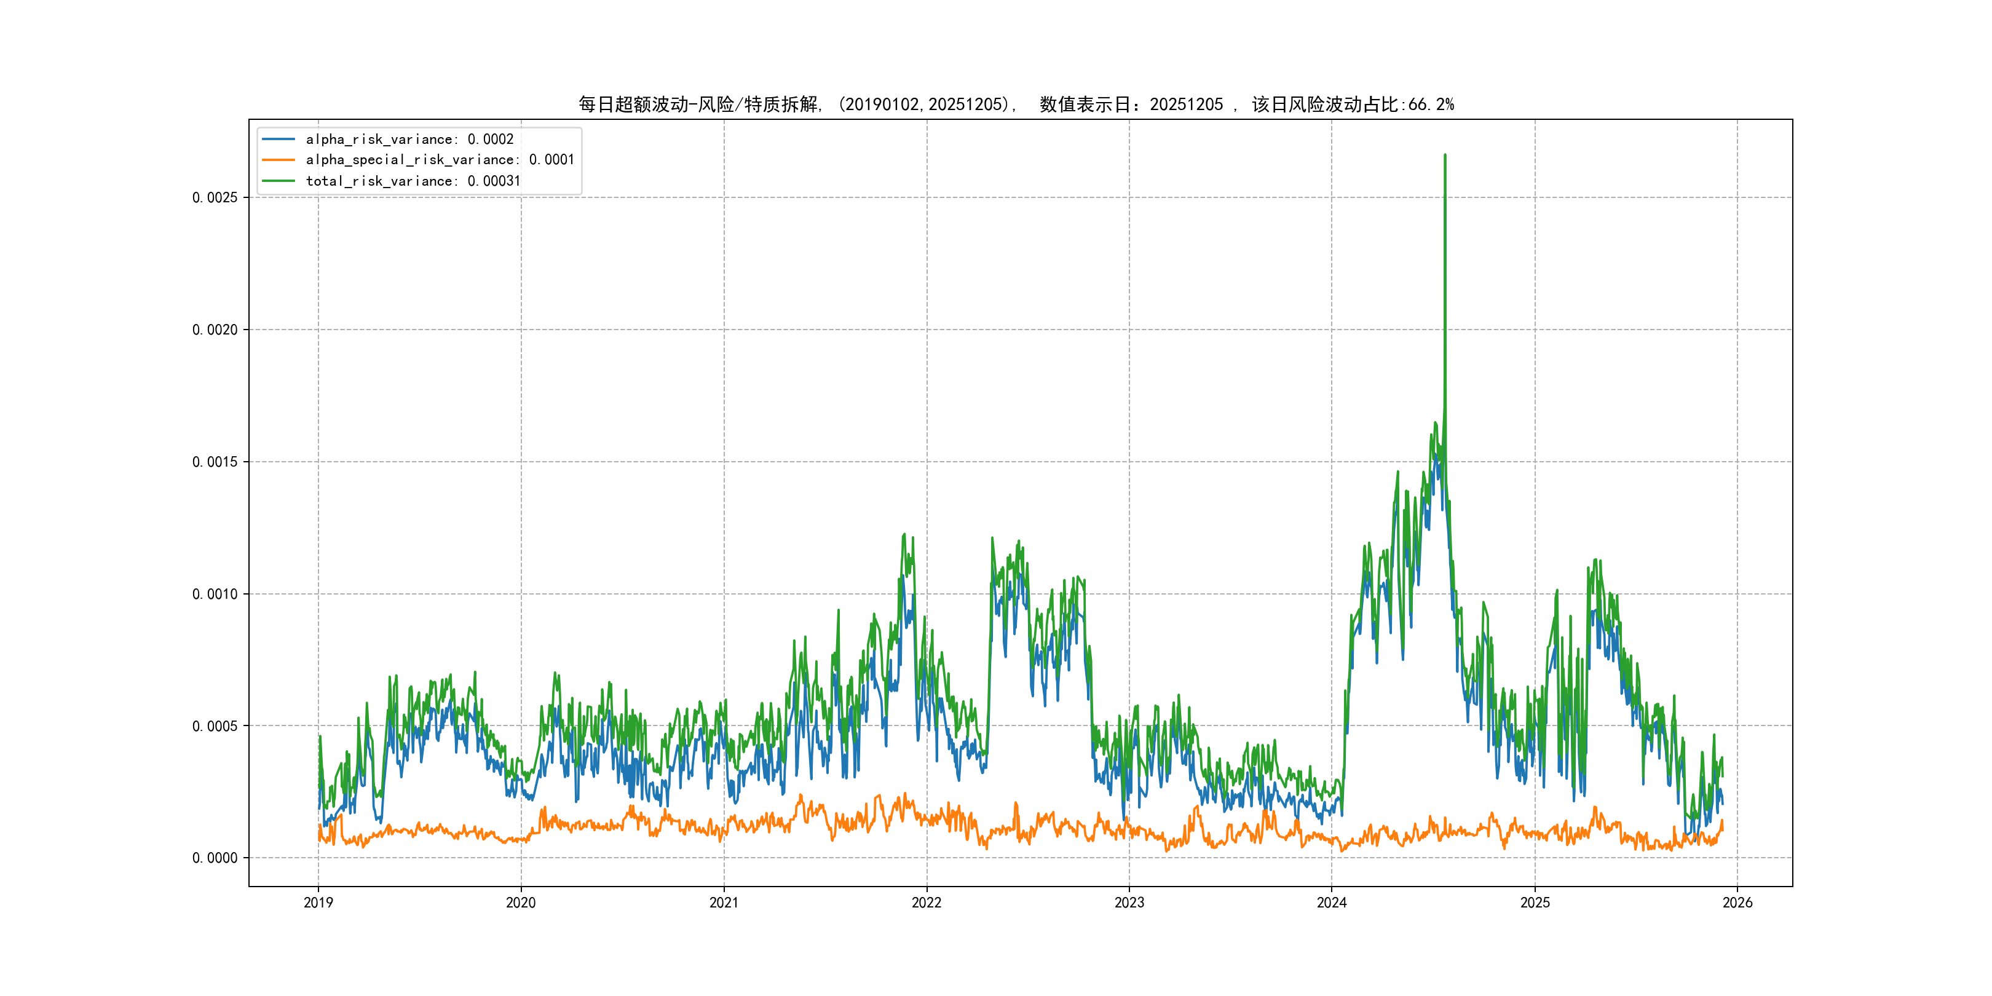Click the 2025 x-axis tick label
Screen dimensions: 1992x996
(x=1535, y=903)
